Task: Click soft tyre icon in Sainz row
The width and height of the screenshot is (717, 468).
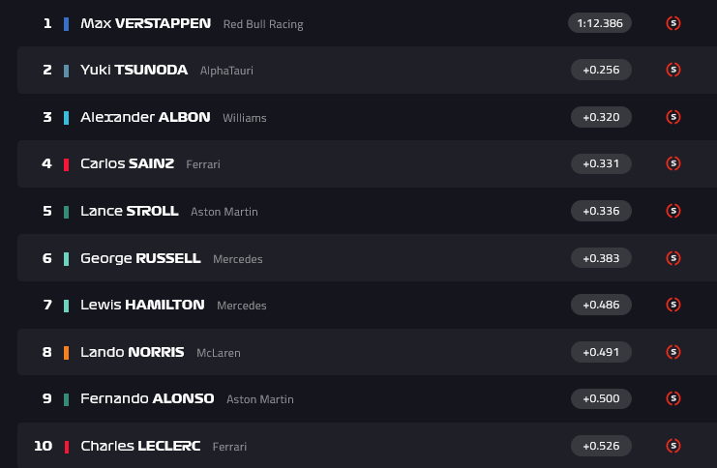Action: click(x=673, y=164)
